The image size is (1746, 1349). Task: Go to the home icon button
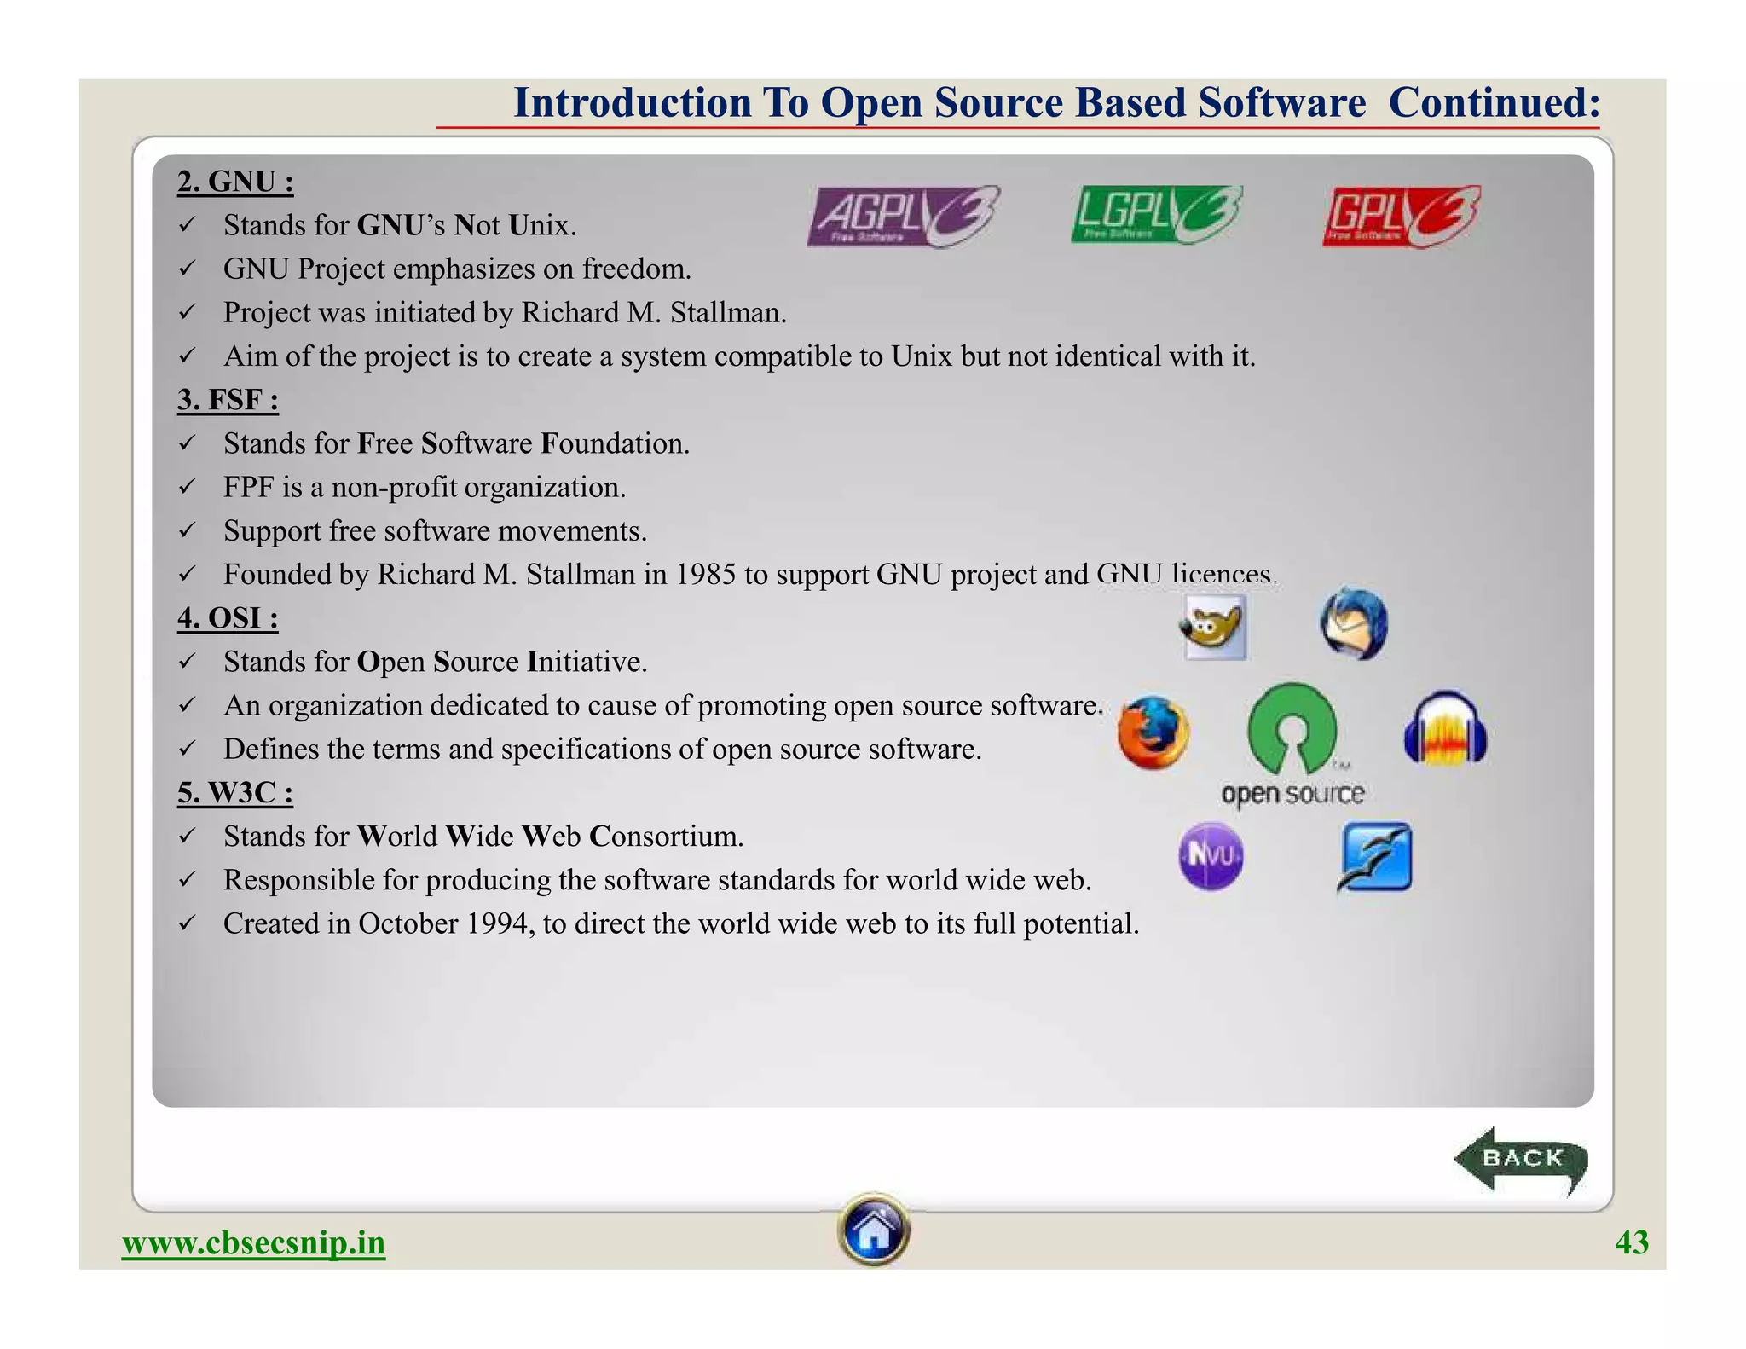pyautogui.click(x=873, y=1229)
